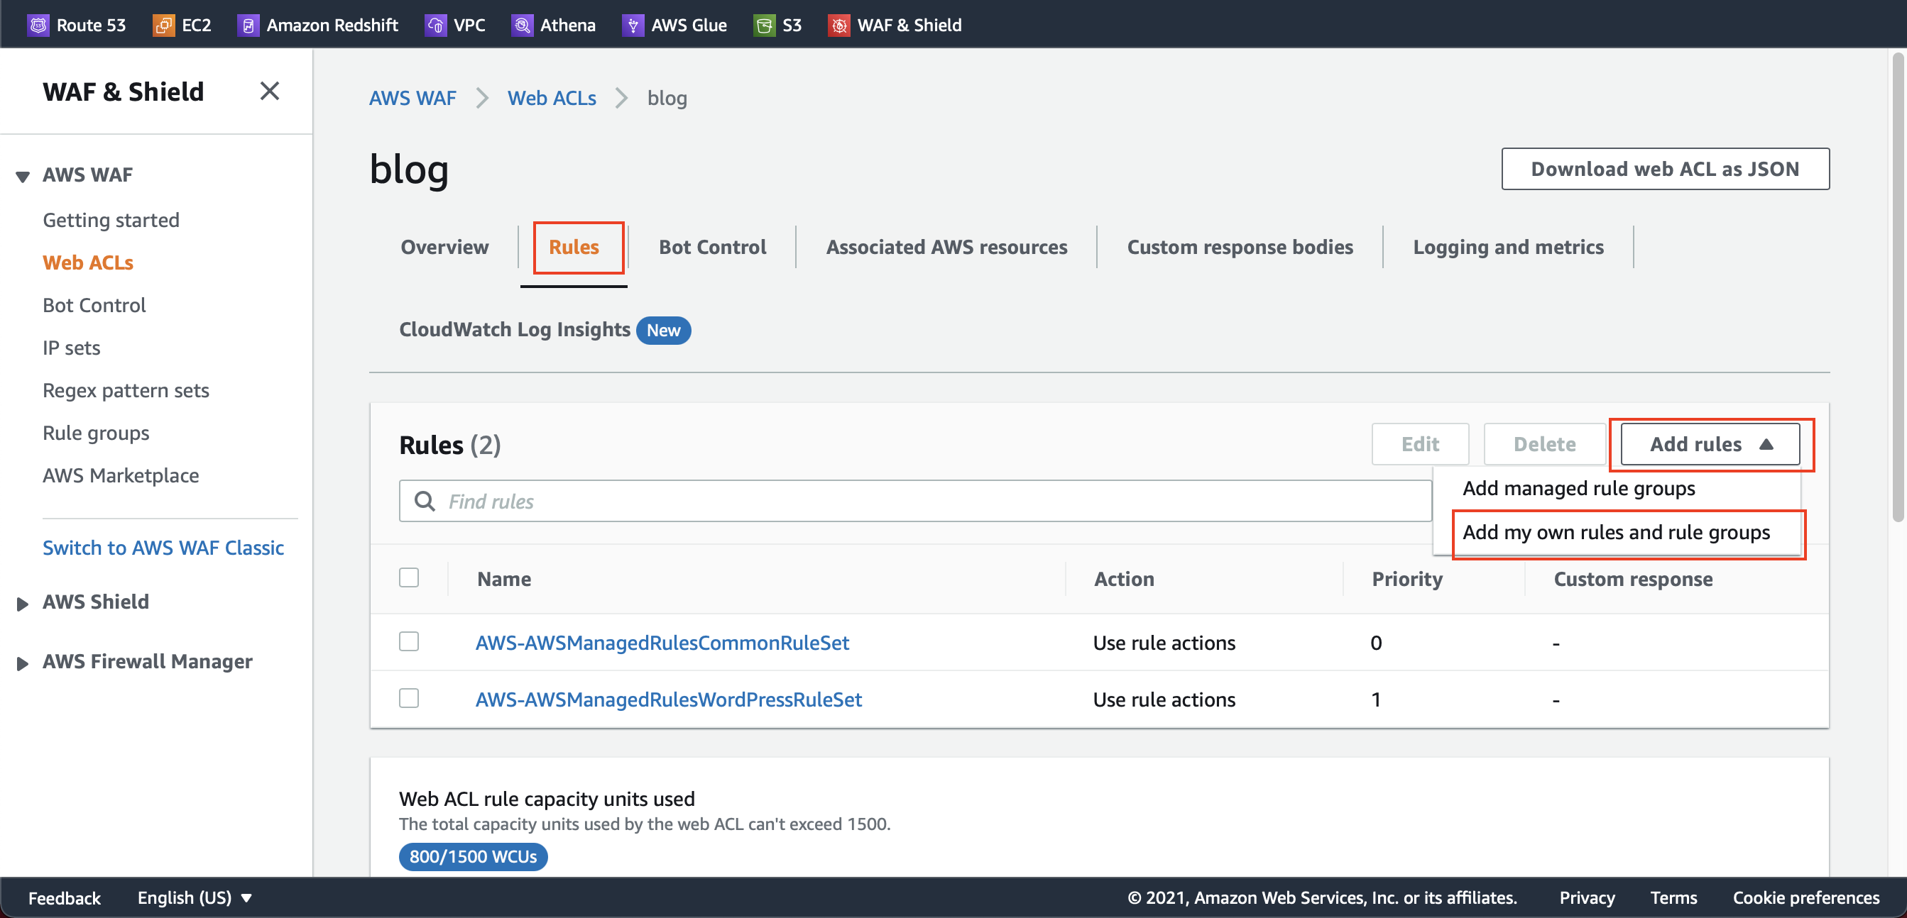Open the Associated AWS resources tab

click(946, 247)
